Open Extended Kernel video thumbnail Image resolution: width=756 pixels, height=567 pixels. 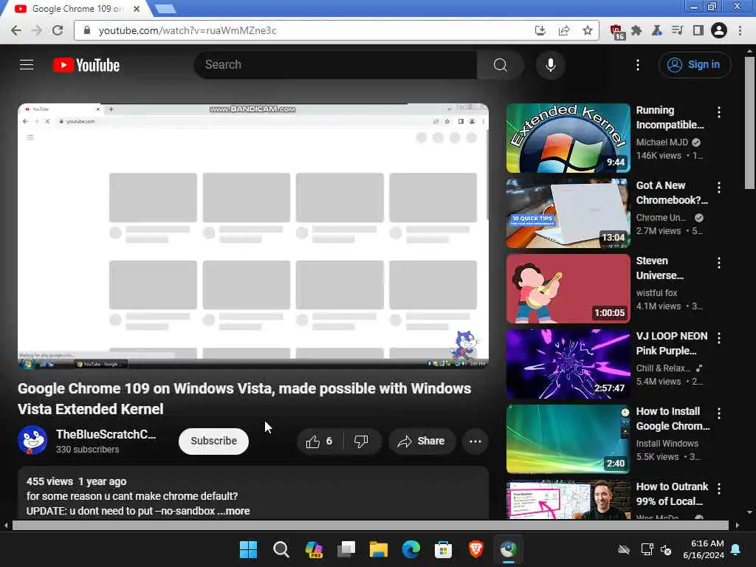click(568, 138)
